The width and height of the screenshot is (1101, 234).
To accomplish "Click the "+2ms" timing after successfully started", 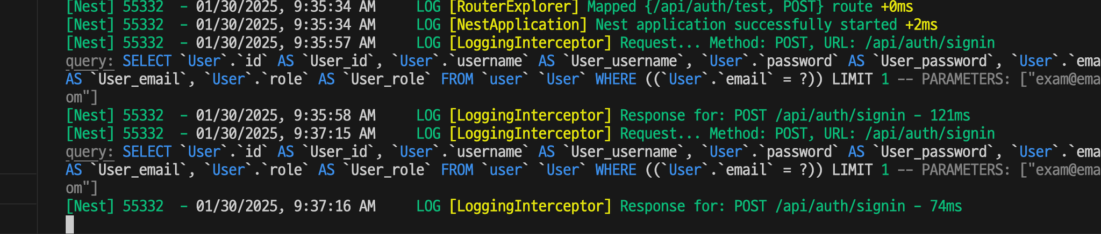I will point(921,25).
